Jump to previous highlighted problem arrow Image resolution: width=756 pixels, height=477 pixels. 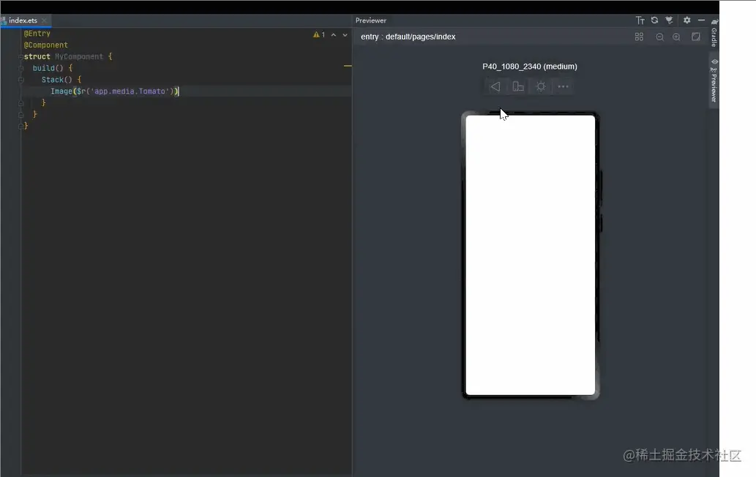tap(334, 34)
